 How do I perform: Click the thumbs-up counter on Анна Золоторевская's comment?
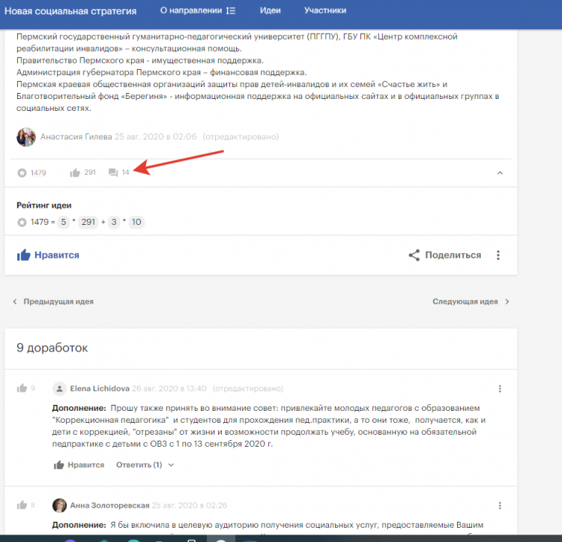click(x=22, y=505)
